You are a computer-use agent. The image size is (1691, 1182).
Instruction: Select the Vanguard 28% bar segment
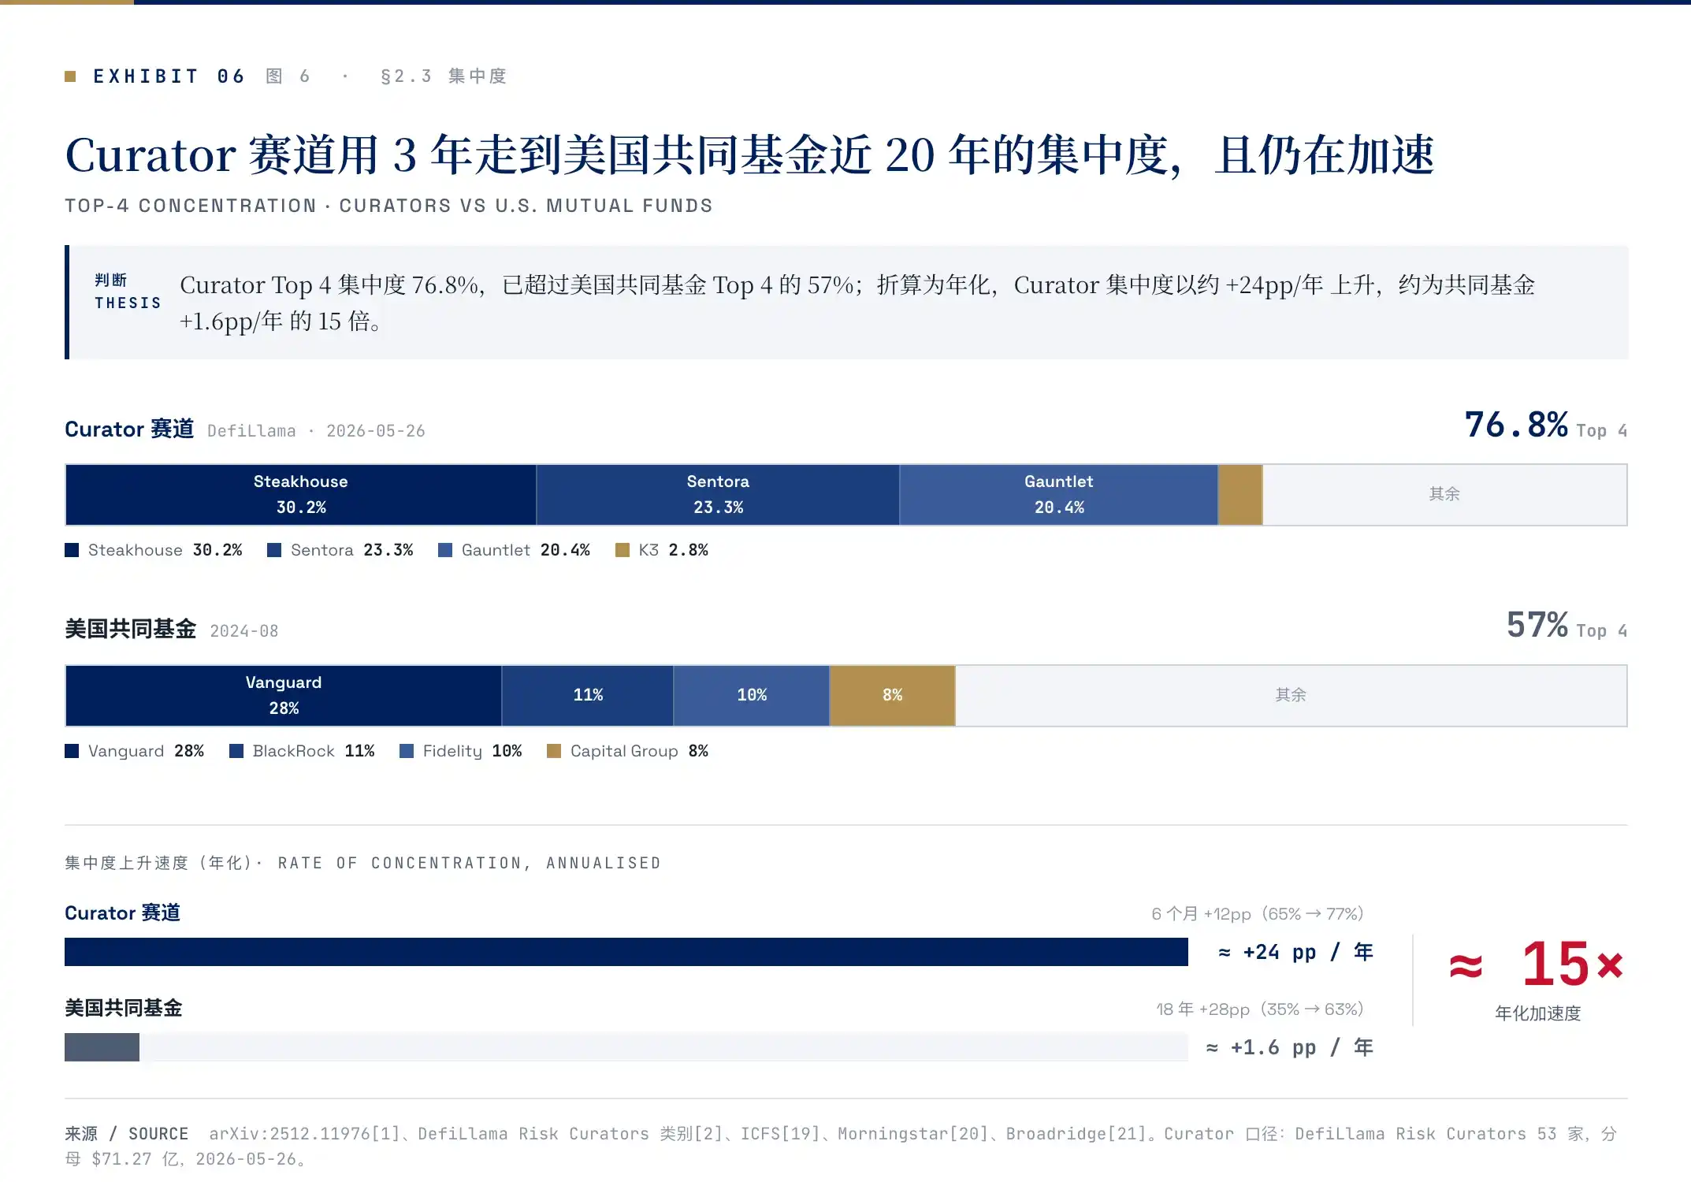point(284,696)
